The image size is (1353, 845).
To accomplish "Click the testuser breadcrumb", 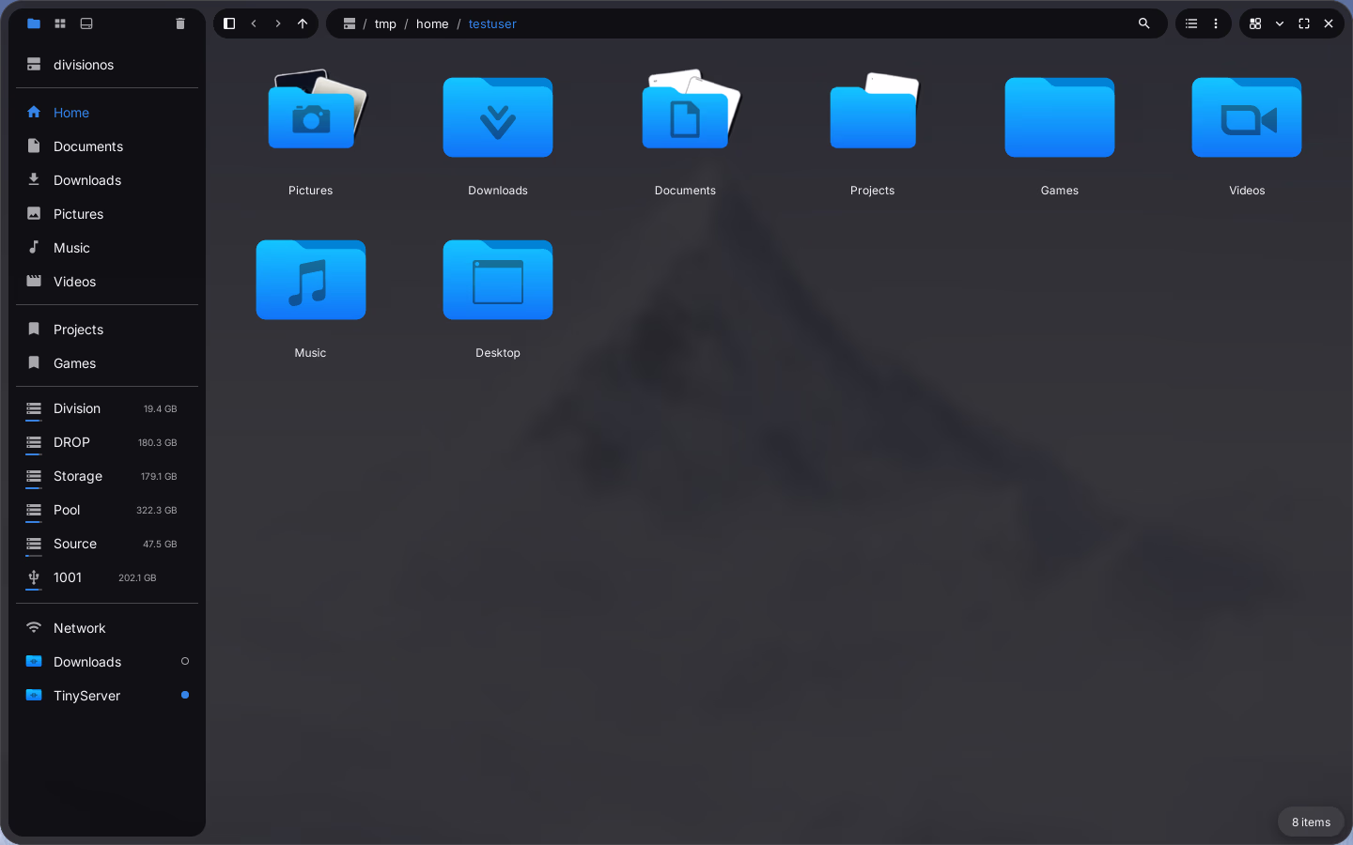I will (x=492, y=23).
